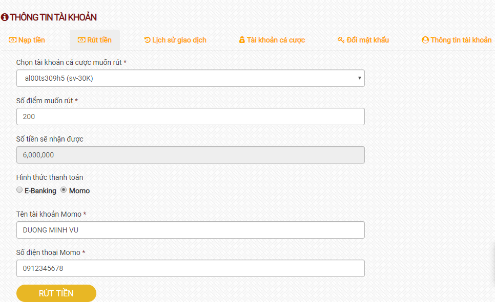495x302 pixels.
Task: Click the money bag icon for Tài khoản cá cược
Action: (x=242, y=40)
